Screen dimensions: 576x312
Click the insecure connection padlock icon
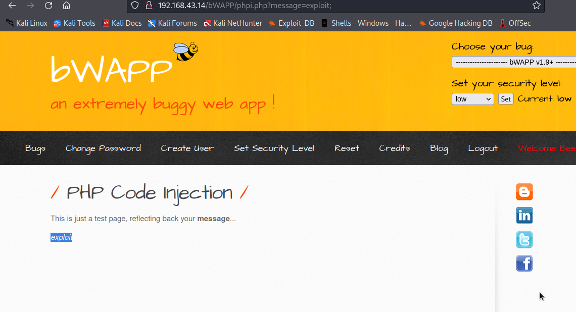149,6
